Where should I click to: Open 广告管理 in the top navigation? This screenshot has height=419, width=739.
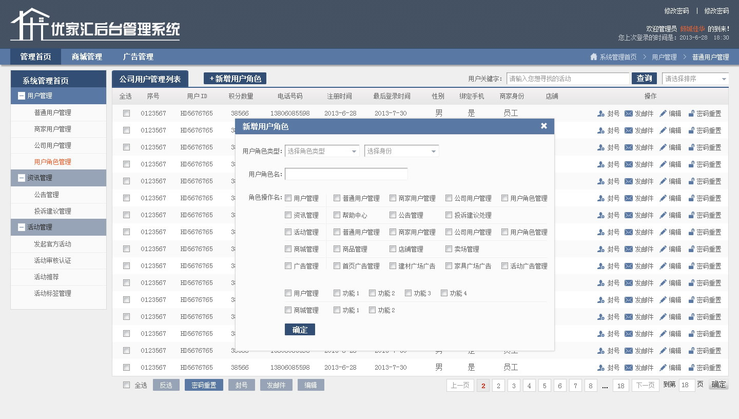(138, 56)
